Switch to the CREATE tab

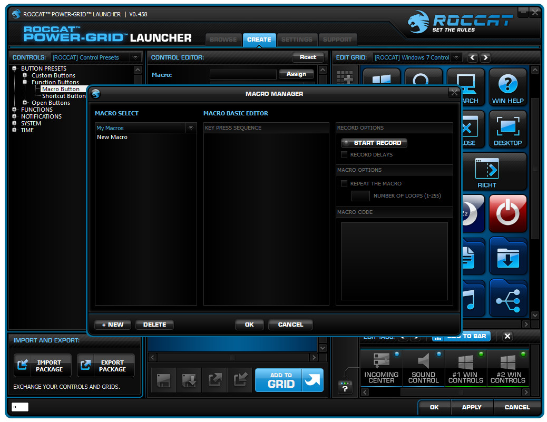click(259, 40)
